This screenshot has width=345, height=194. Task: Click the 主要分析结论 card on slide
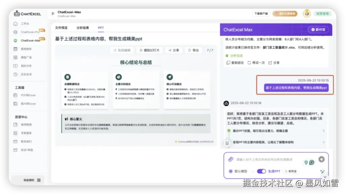[x=136, y=90]
